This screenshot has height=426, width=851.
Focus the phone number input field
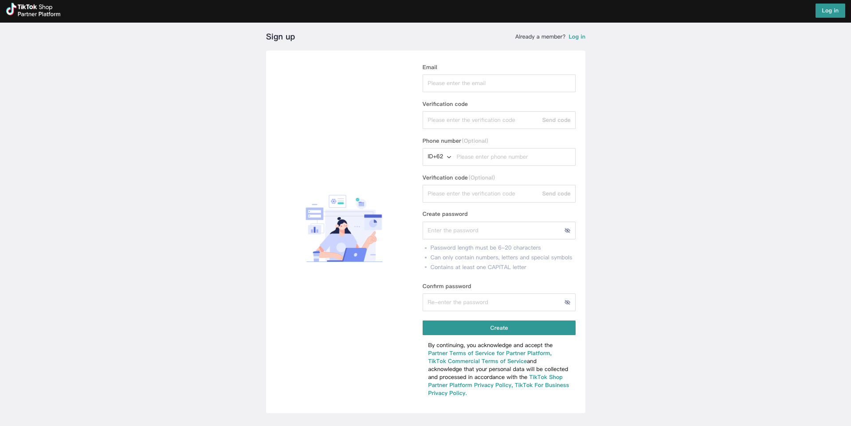tap(514, 157)
